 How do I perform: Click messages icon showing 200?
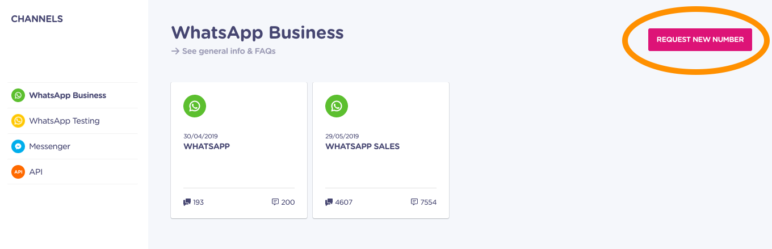pos(275,202)
